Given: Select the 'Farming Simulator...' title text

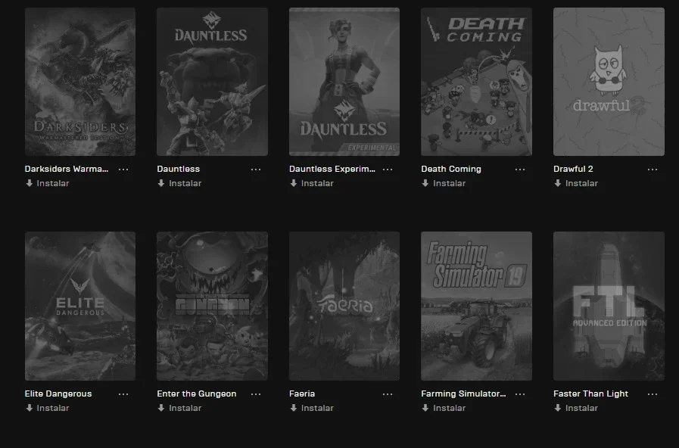Looking at the screenshot, I should [x=463, y=394].
